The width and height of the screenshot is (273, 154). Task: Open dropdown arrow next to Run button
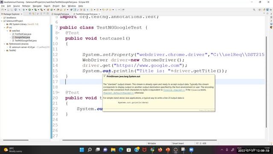32,10
